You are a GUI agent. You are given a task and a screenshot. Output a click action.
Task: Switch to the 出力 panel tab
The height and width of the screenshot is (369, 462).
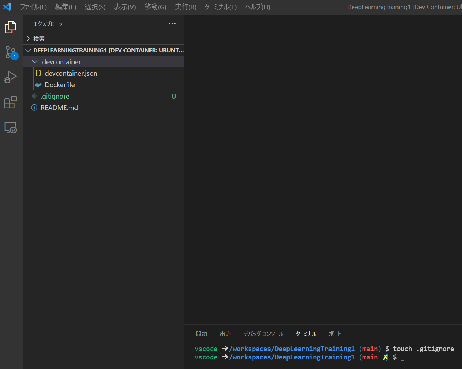pos(225,334)
